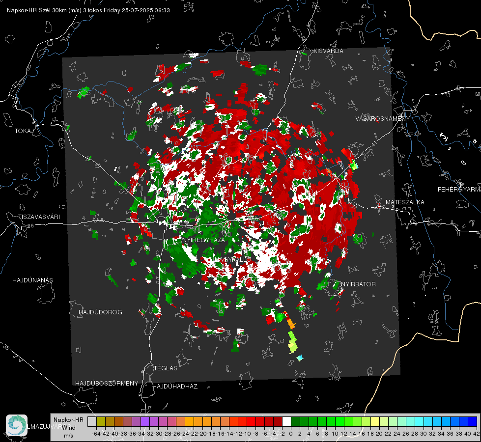Click the -64 value on legend scale
The width and height of the screenshot is (481, 442).
click(x=96, y=434)
